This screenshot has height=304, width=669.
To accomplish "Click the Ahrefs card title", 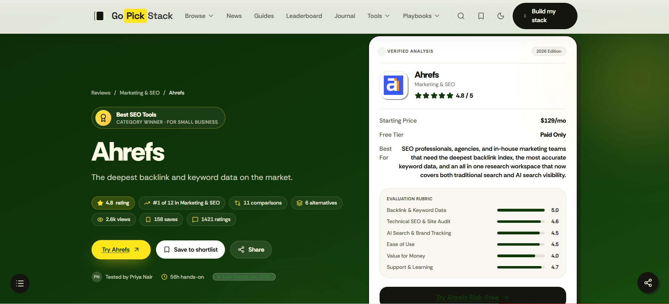I will 427,75.
